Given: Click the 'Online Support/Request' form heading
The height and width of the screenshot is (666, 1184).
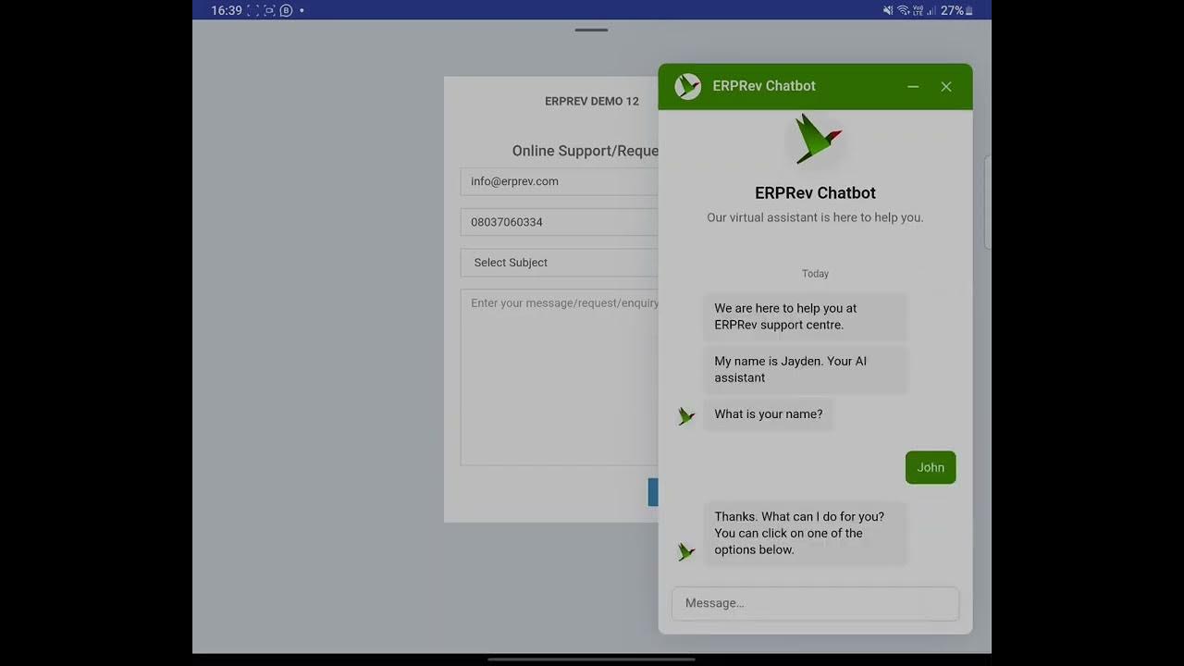Looking at the screenshot, I should click(x=586, y=151).
